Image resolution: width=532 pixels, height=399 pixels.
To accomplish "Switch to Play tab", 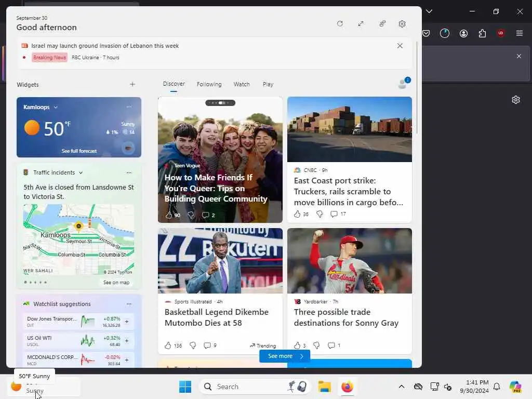I will [268, 84].
